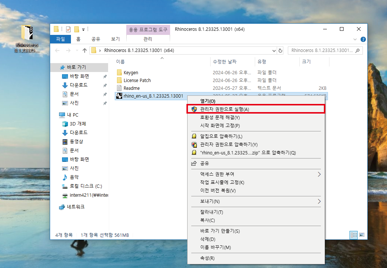387x268 pixels.
Task: Click the Properties quick access icon in title bar
Action: 68,29
